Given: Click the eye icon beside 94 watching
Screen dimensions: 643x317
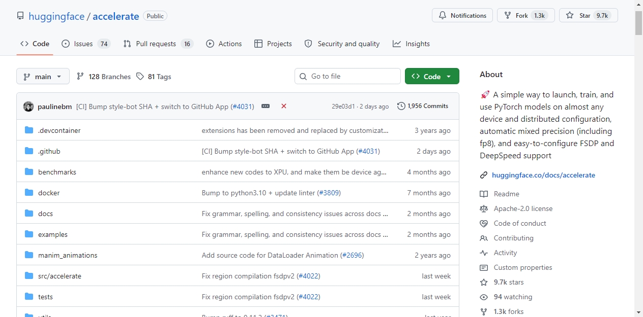Looking at the screenshot, I should point(484,297).
